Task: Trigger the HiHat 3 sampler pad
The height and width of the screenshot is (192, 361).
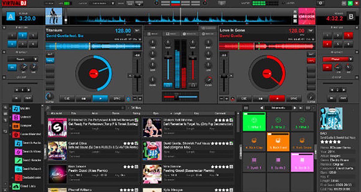Action: 302,121
